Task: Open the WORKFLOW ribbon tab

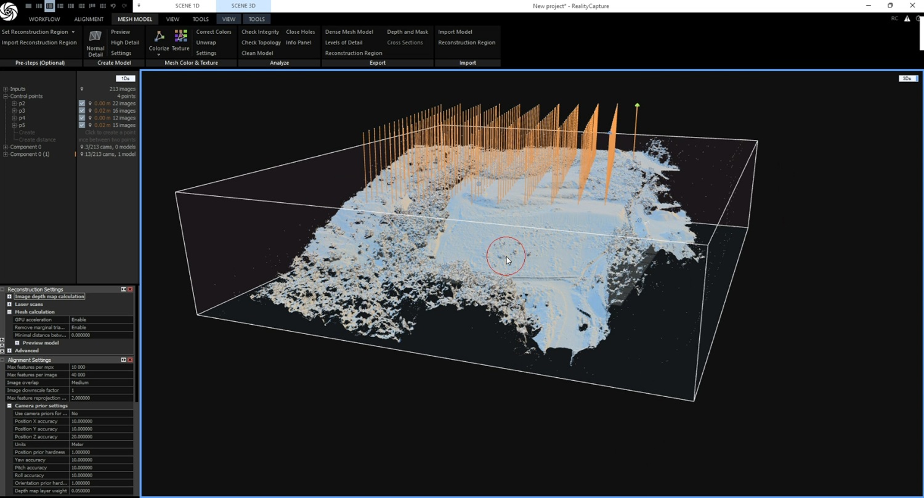Action: click(44, 19)
